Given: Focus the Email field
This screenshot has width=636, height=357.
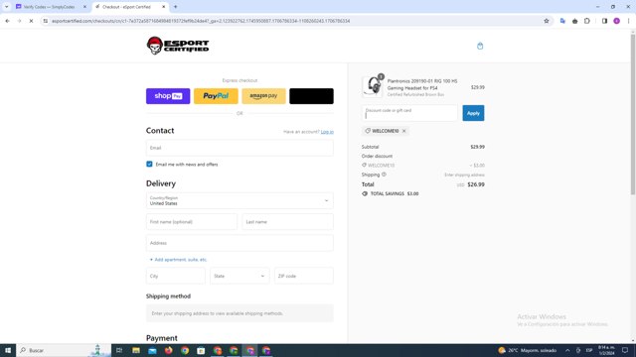Looking at the screenshot, I should [239, 148].
